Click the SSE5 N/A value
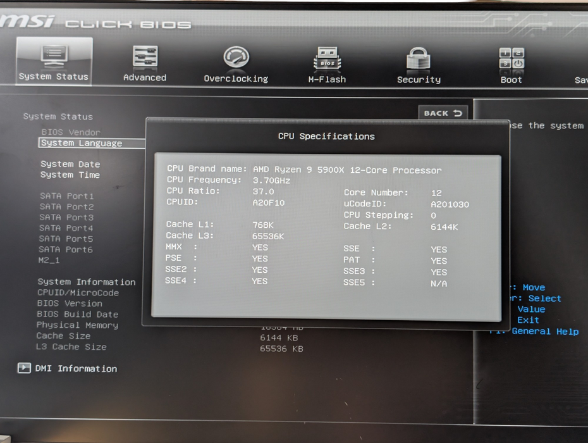The image size is (588, 443). click(x=439, y=284)
